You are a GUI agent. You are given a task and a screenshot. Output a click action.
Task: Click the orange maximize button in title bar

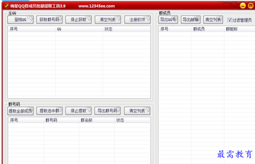[251, 6]
